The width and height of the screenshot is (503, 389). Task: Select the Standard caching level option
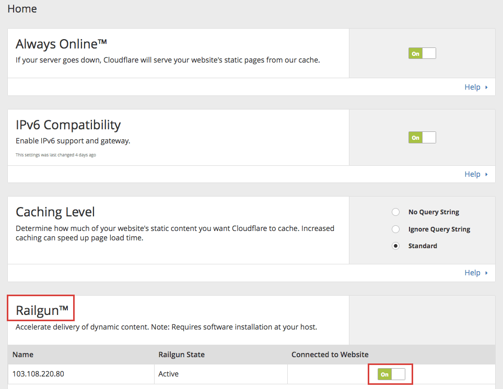click(x=395, y=246)
